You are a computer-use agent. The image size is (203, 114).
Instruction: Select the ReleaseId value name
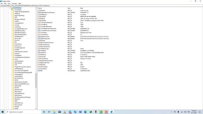tap(43, 65)
